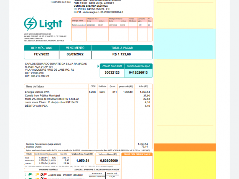This screenshot has width=239, height=179.
Task: Click empty parentheses before Janeiro green flag
Action: [26, 175]
